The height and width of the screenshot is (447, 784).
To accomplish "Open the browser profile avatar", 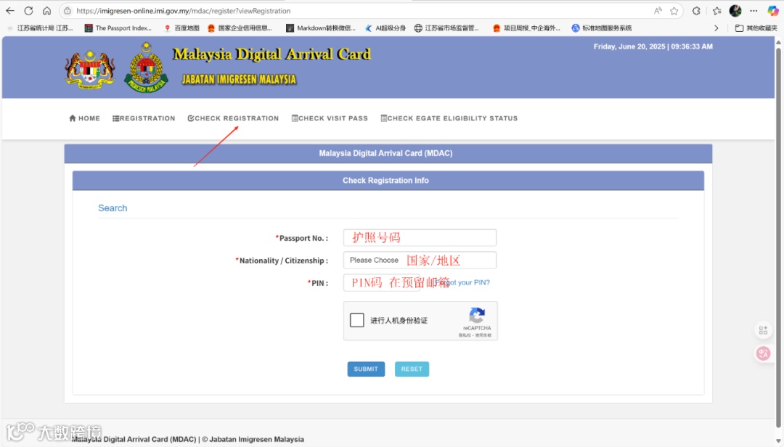I will pyautogui.click(x=735, y=10).
